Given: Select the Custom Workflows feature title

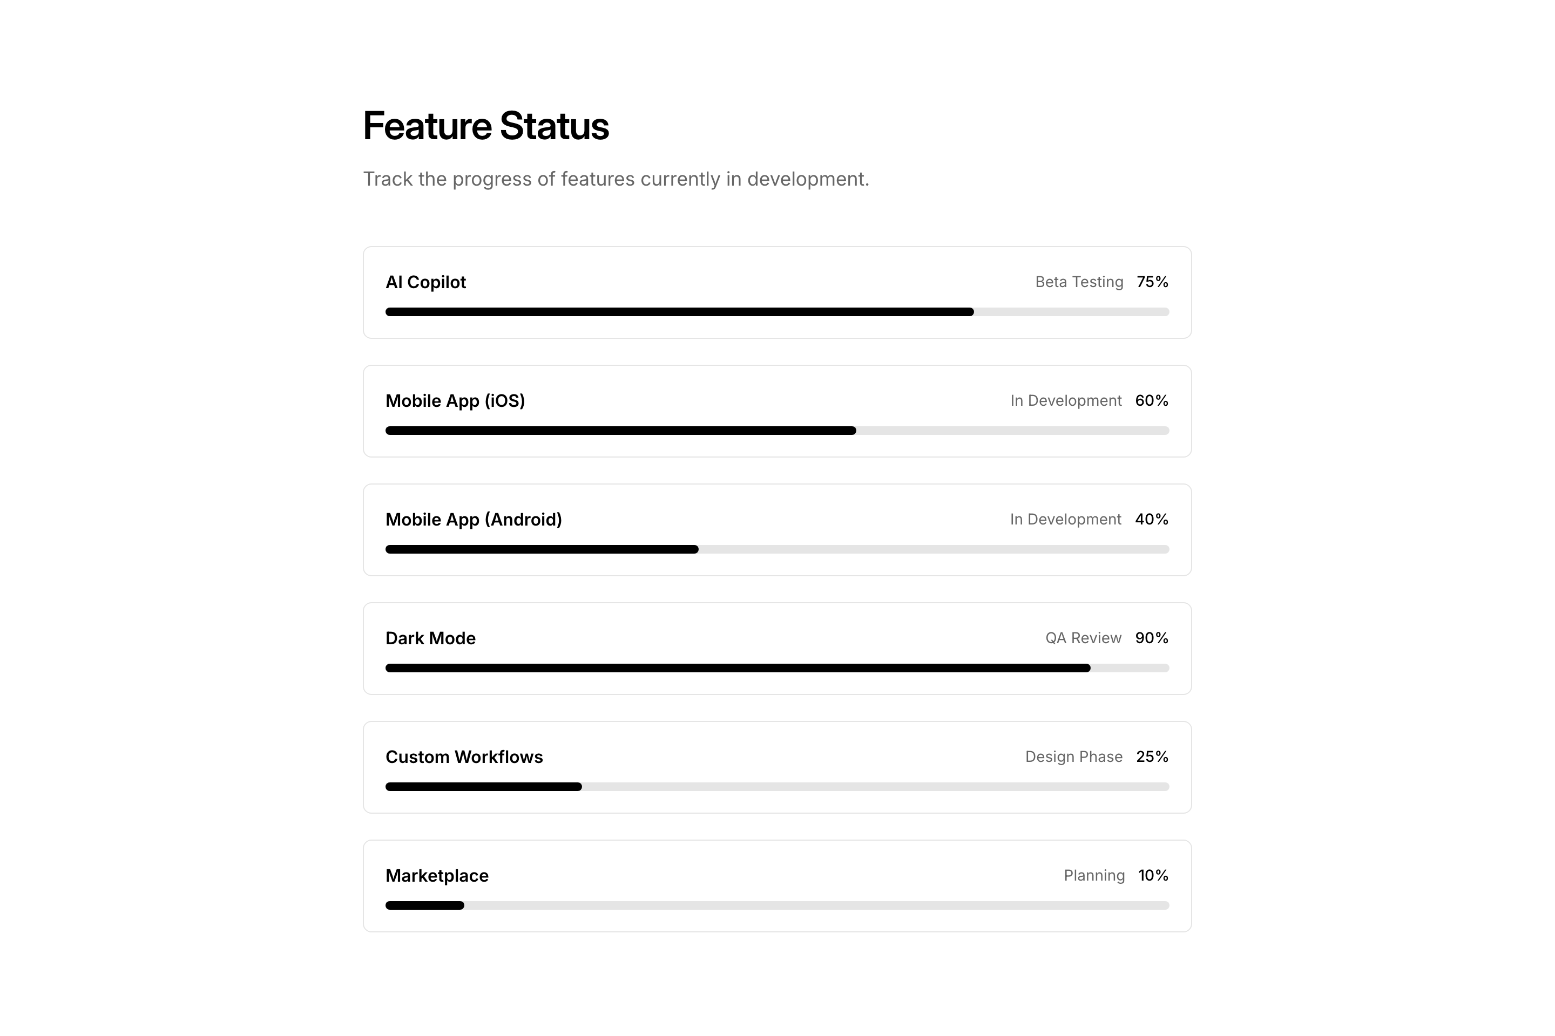Looking at the screenshot, I should coord(464,757).
